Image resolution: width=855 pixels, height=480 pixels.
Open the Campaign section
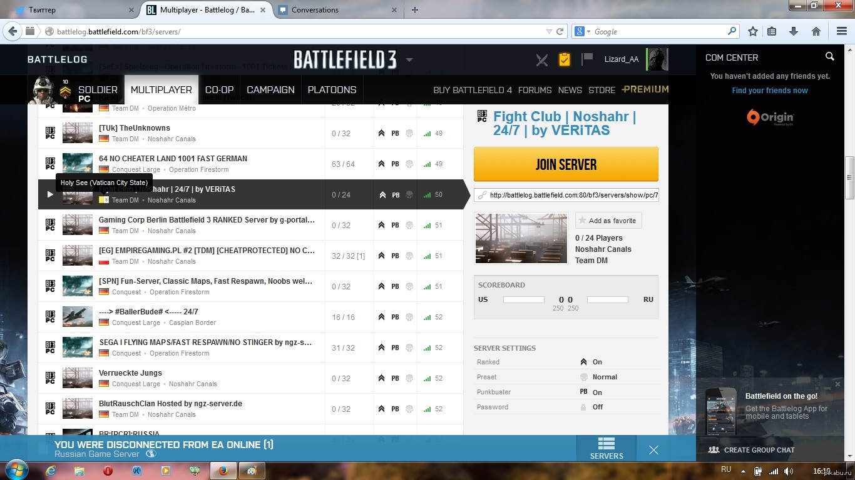pos(270,90)
